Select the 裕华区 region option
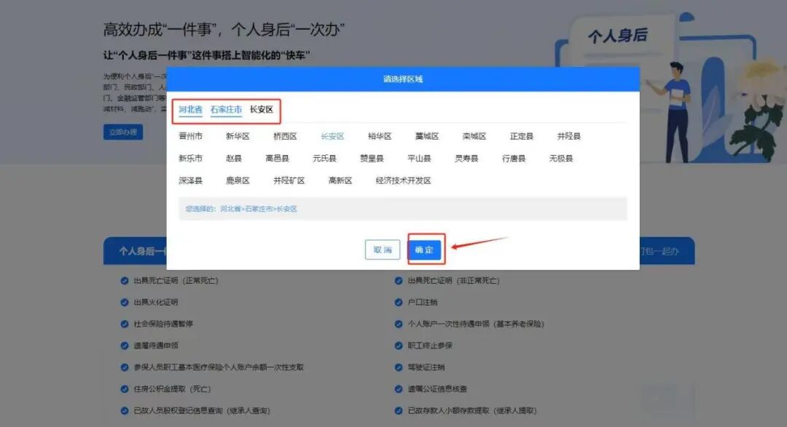The height and width of the screenshot is (427, 787). [x=377, y=136]
